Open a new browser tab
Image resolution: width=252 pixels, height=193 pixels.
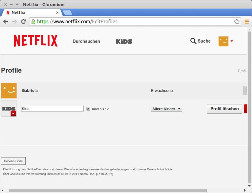(67, 13)
